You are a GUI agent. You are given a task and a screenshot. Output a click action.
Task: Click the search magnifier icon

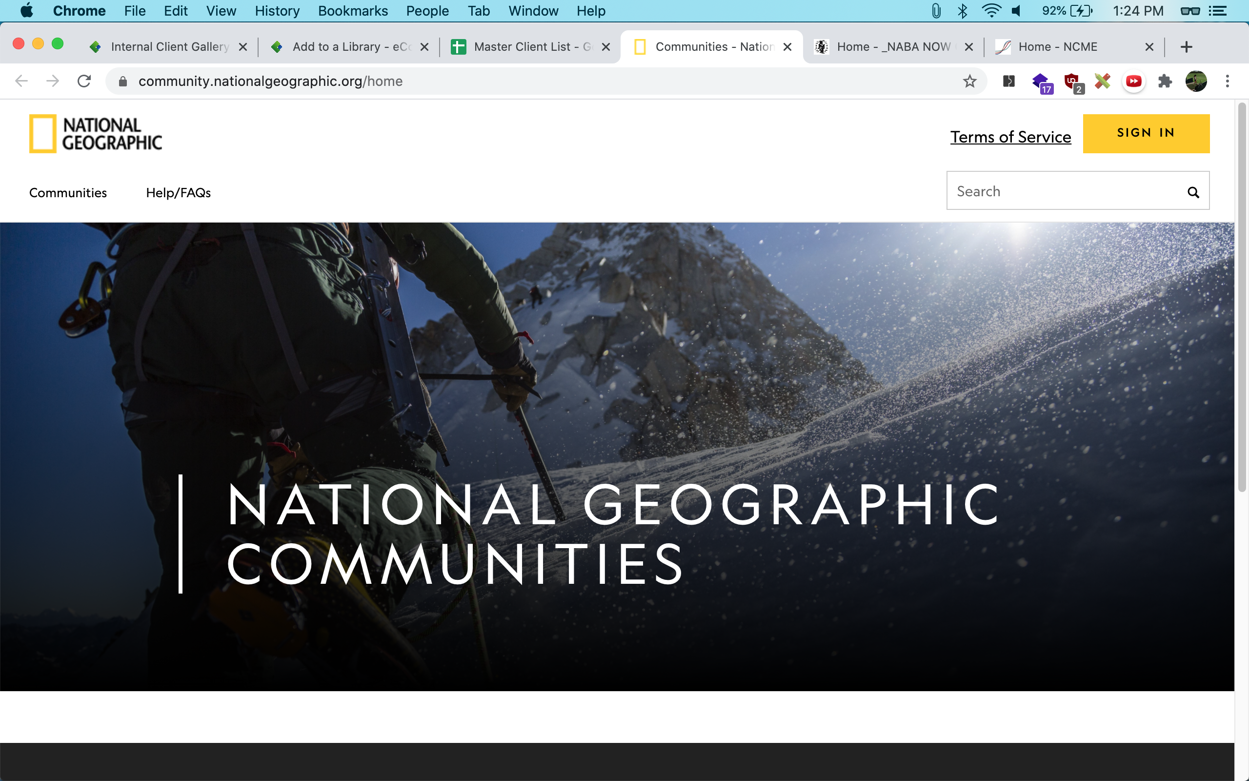coord(1193,192)
